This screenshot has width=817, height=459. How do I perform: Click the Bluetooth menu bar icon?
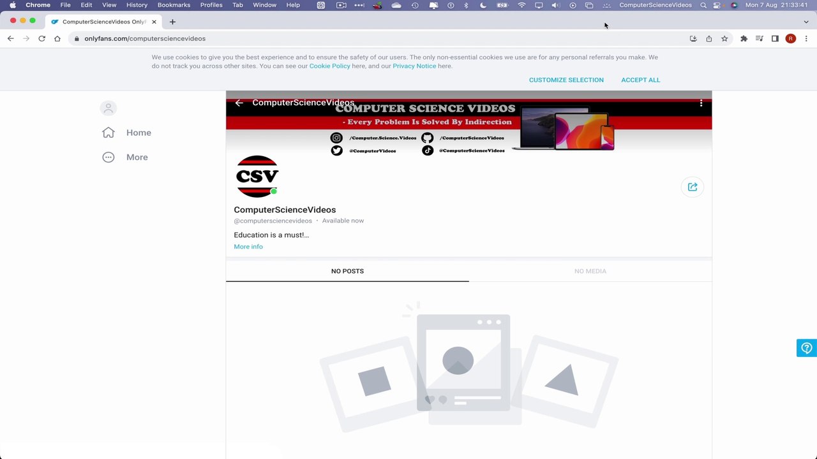(x=466, y=5)
